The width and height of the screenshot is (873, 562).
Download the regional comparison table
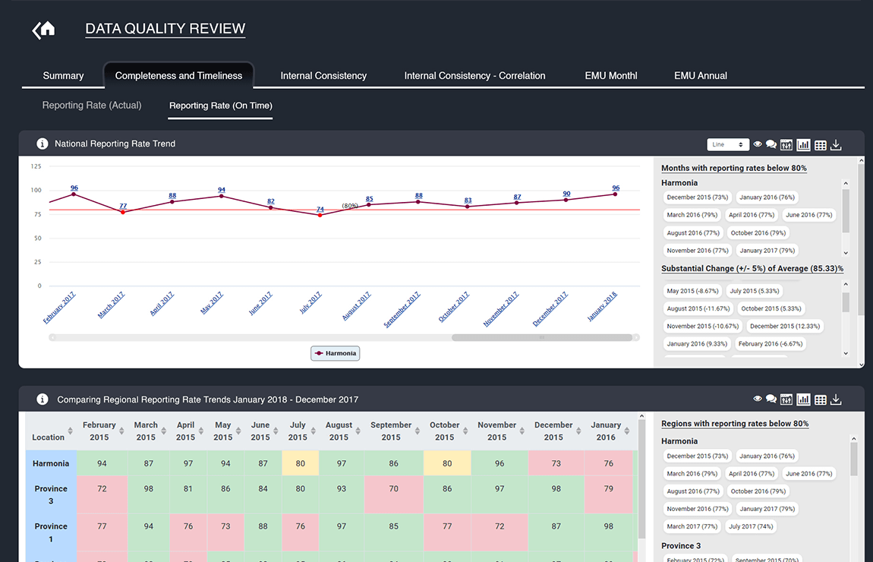[x=836, y=399]
